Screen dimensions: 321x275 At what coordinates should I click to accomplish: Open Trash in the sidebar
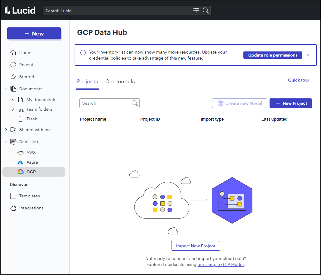pyautogui.click(x=32, y=119)
